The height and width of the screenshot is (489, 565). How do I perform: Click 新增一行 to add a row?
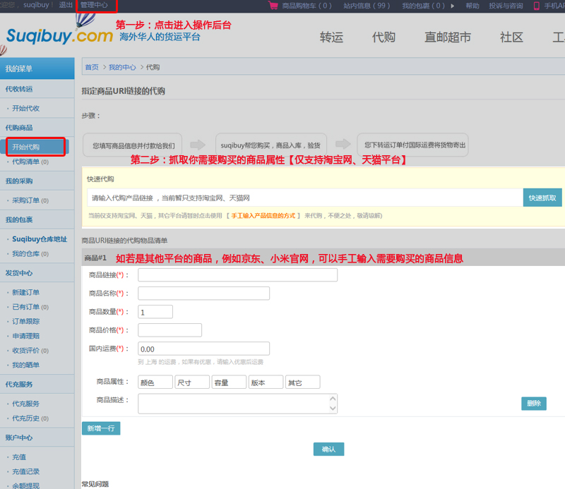click(x=101, y=428)
